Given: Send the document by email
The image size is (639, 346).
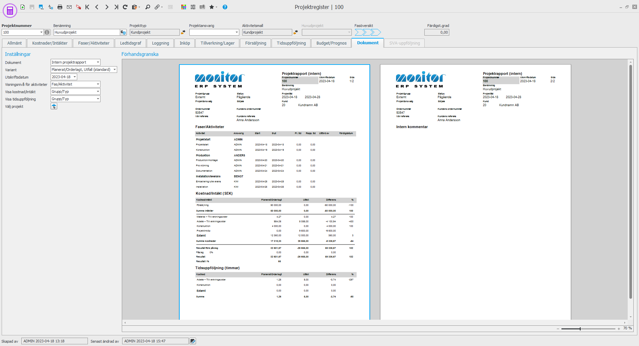Looking at the screenshot, I should click(x=69, y=7).
